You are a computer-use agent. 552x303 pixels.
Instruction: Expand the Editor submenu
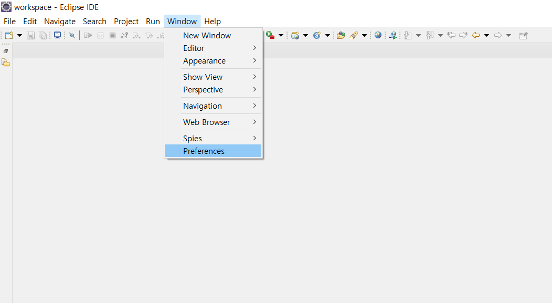(214, 48)
